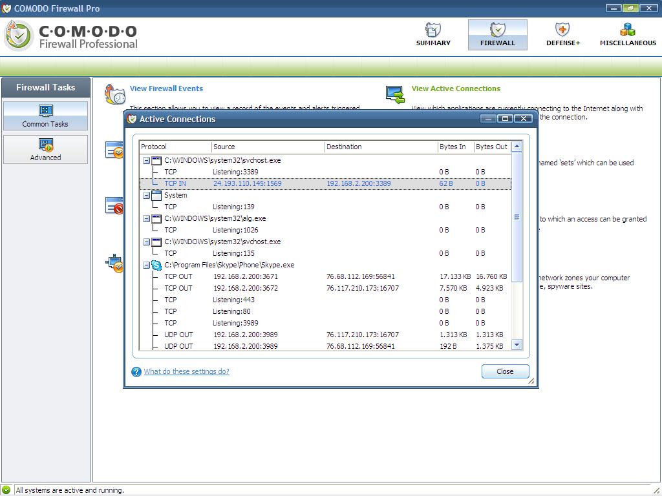Click the blue help question mark icon

[x=136, y=371]
